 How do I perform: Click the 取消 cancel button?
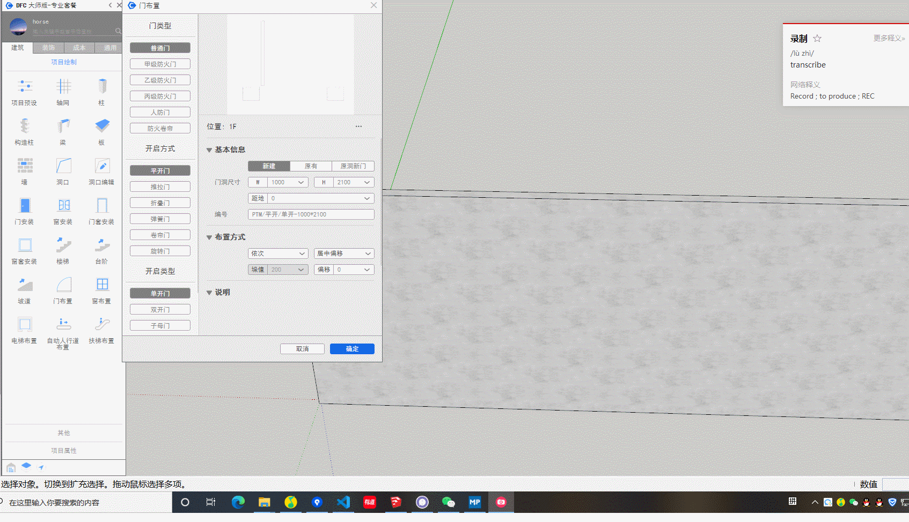(302, 349)
